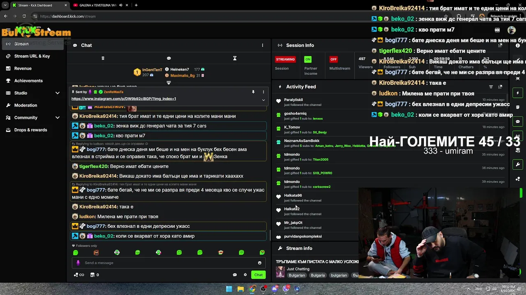Screen dimensions: 526x295
Task: Click the Bulgaria stream tag
Action: (318, 275)
